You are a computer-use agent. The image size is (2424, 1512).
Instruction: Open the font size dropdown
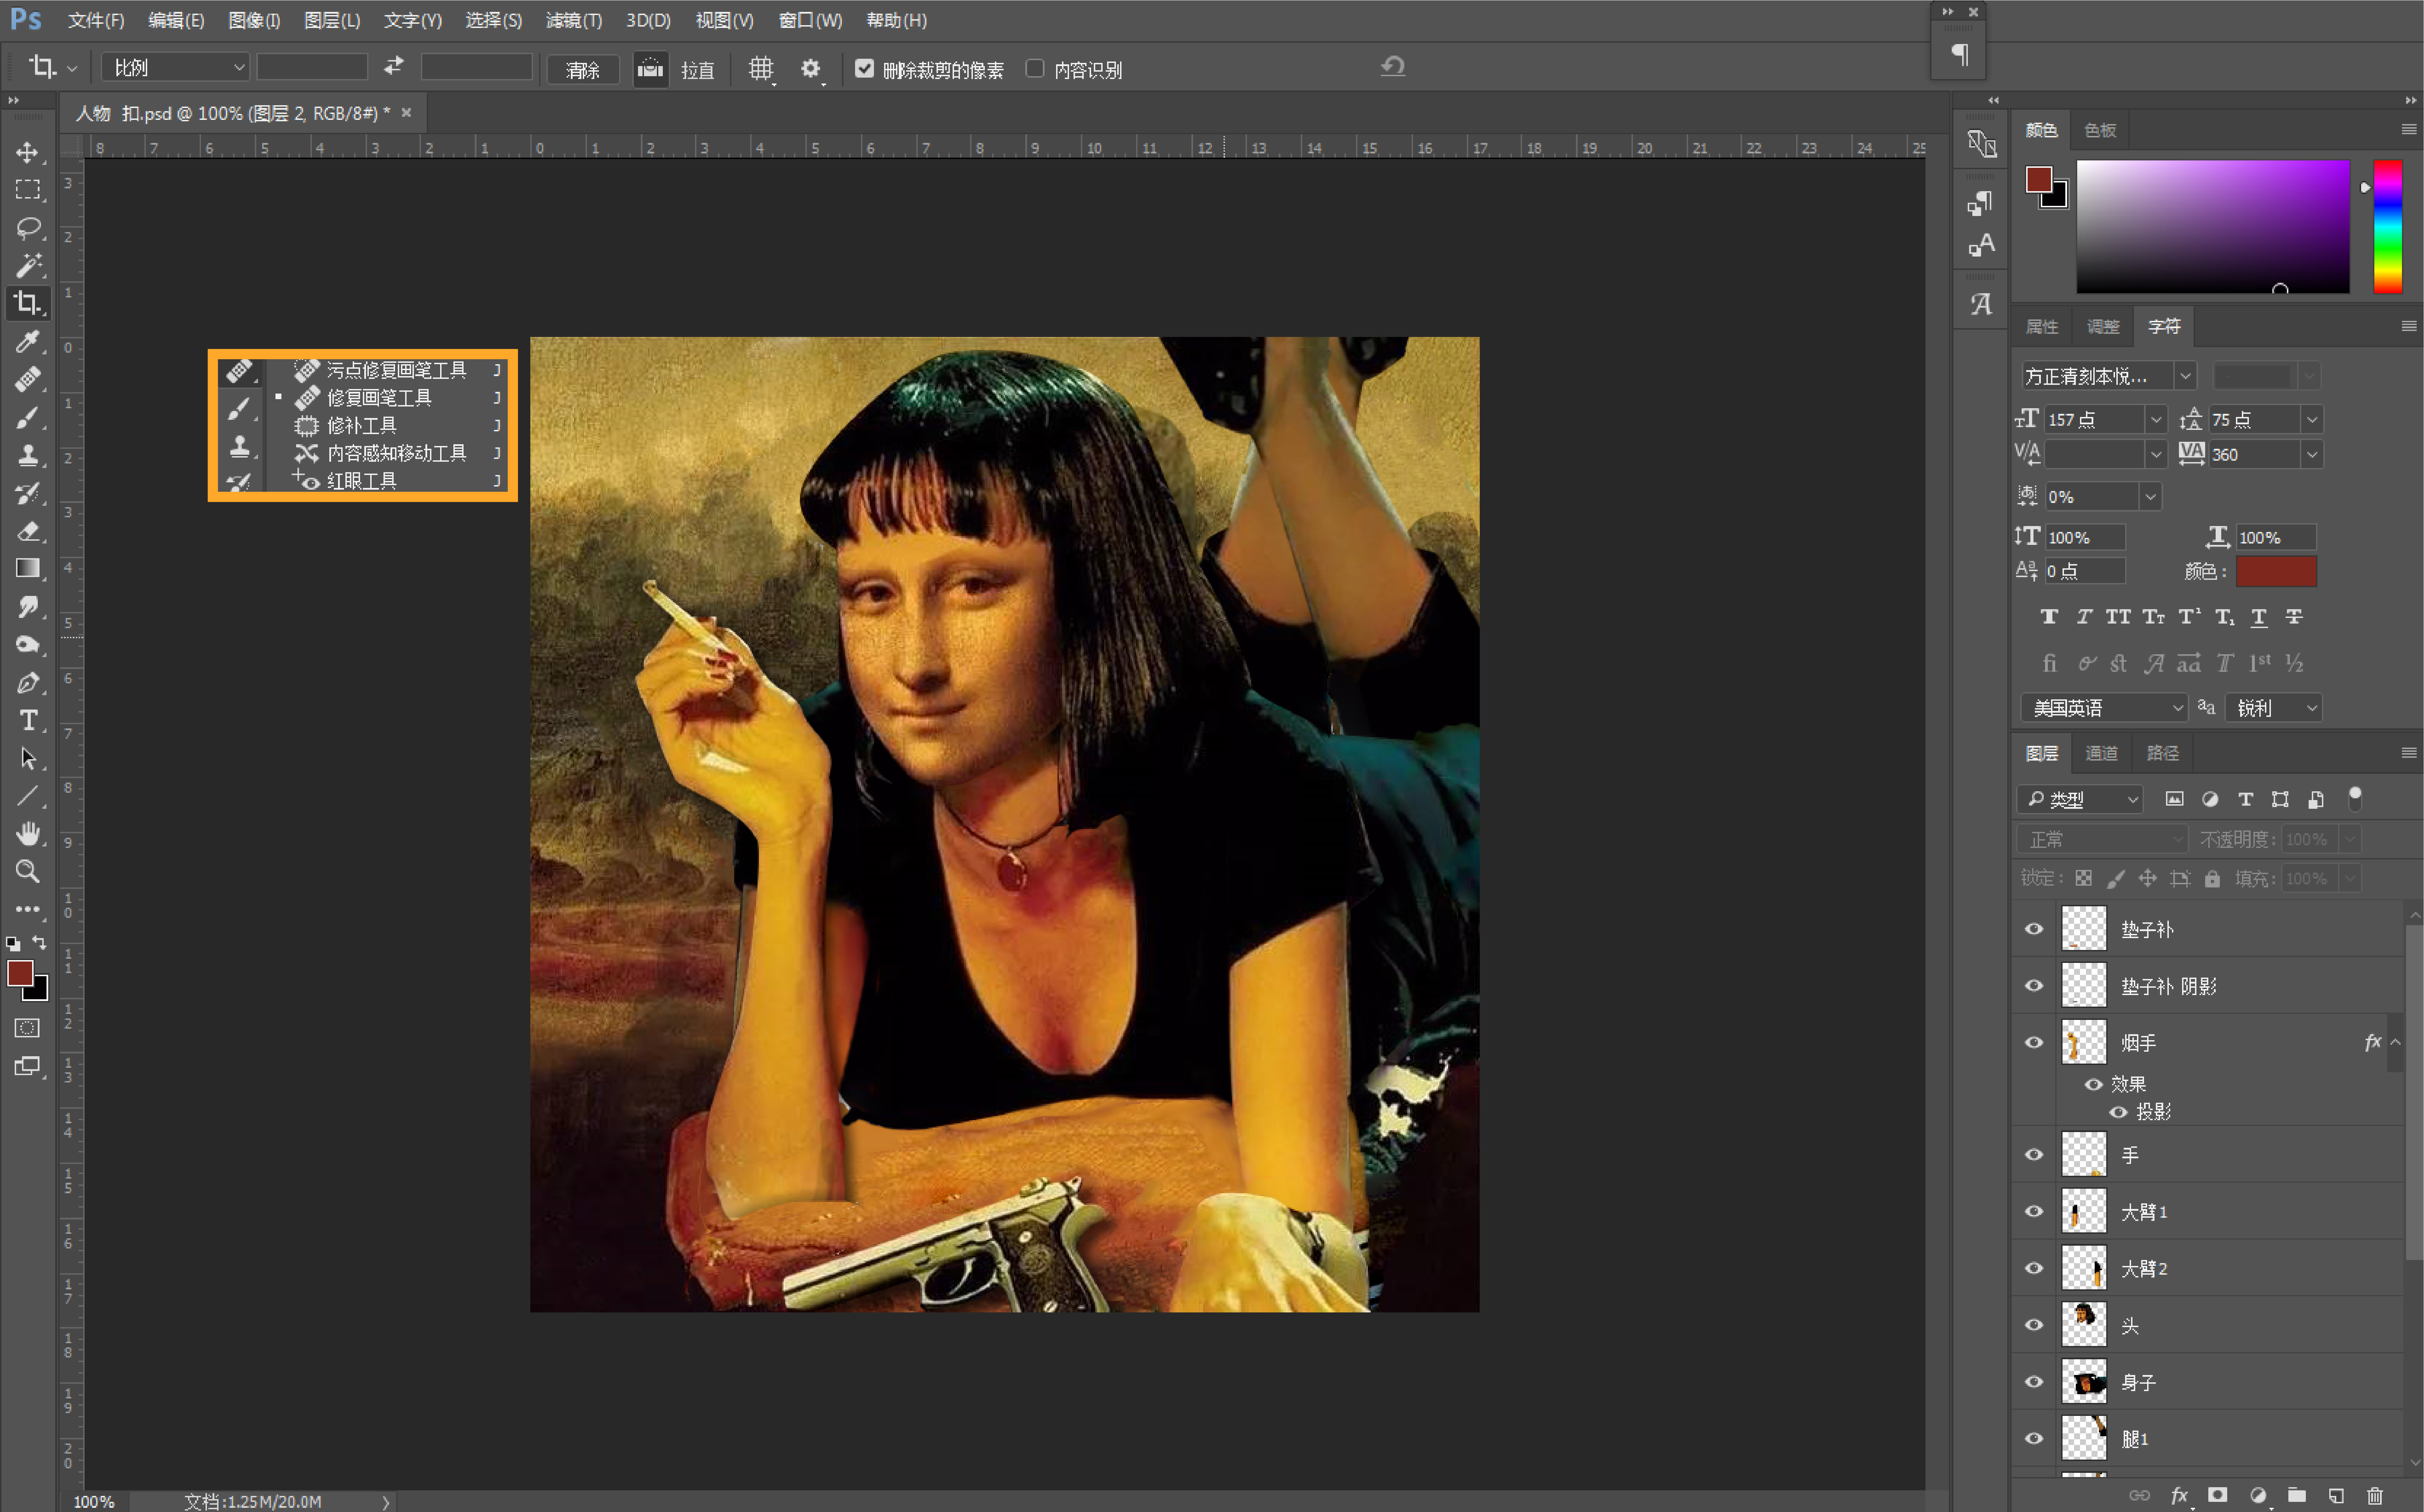pyautogui.click(x=2156, y=420)
